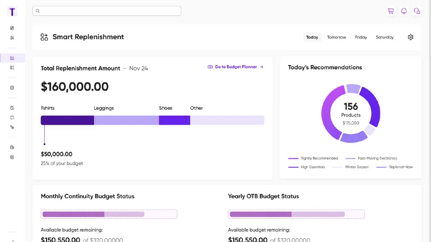Click the Monthly Continuity Budget progress bar
431x242 pixels.
click(109, 214)
